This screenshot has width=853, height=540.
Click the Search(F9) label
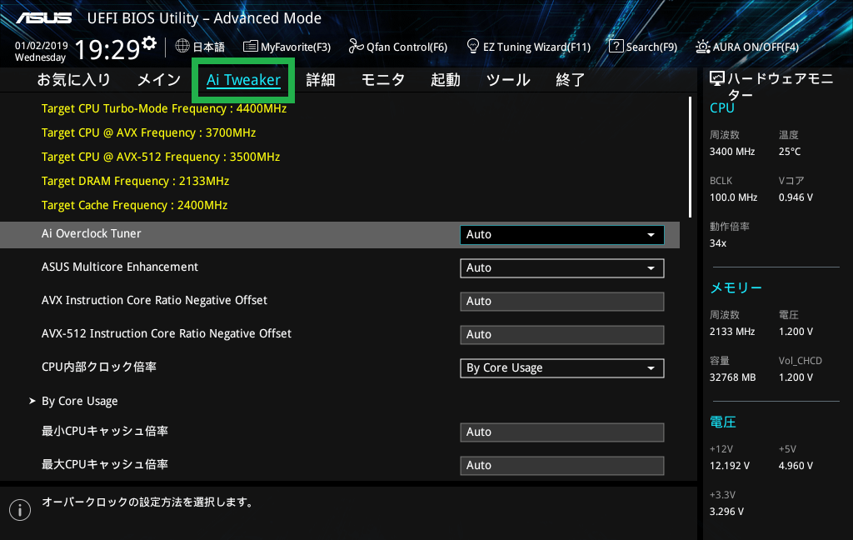tap(651, 47)
